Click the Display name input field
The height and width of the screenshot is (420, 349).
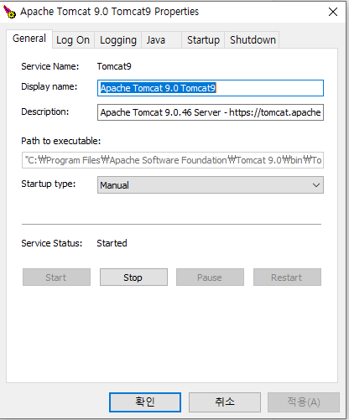coord(211,88)
